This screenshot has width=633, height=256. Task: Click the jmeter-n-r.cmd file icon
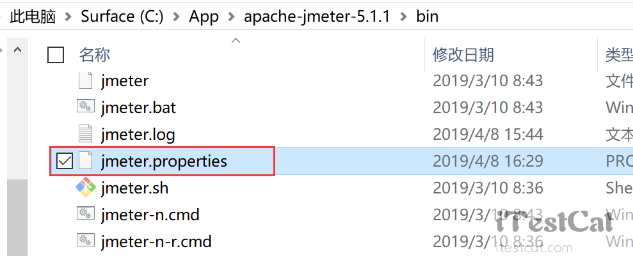(x=85, y=241)
